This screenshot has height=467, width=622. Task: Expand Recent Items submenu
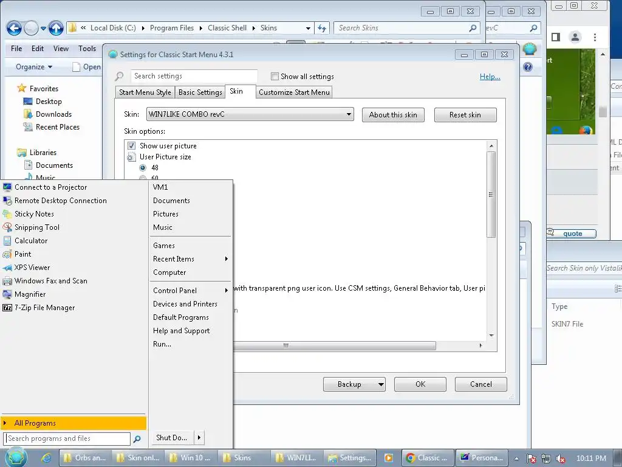click(227, 259)
